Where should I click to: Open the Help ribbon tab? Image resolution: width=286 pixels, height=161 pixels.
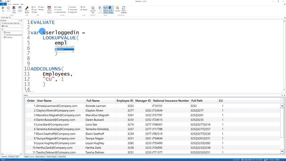point(22,4)
